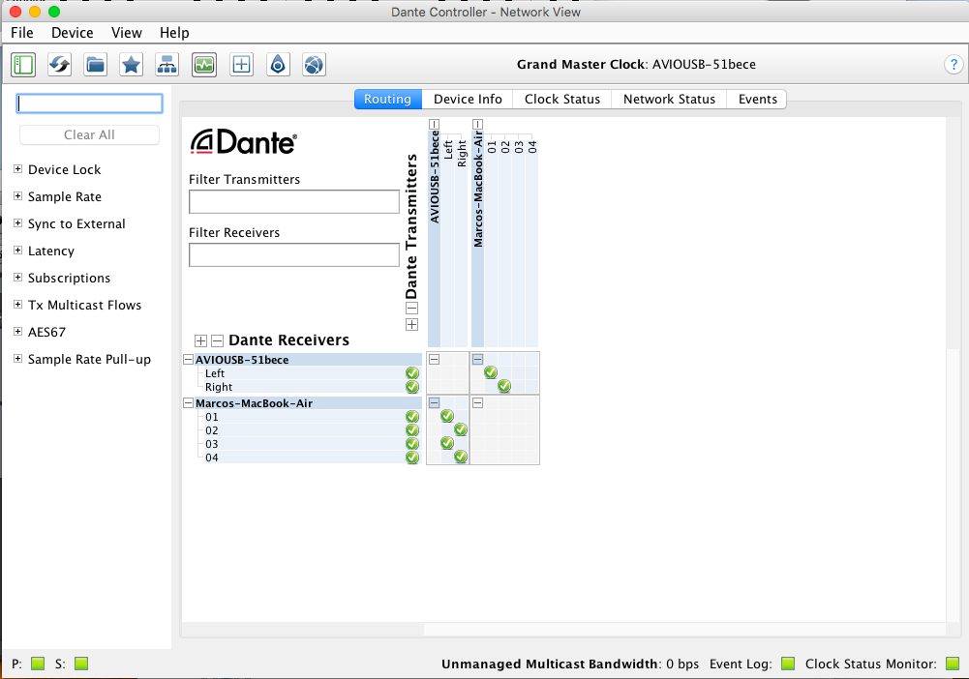Click the Filter Transmitters text field
This screenshot has width=969, height=679.
[x=293, y=201]
